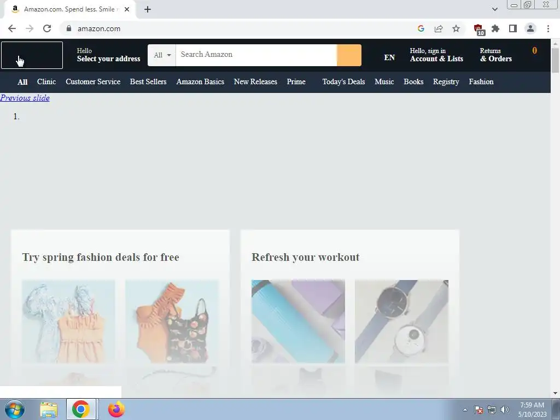Viewport: 560px width, 420px height.
Task: Open the smartwatches workout thumbnail
Action: pos(401,322)
